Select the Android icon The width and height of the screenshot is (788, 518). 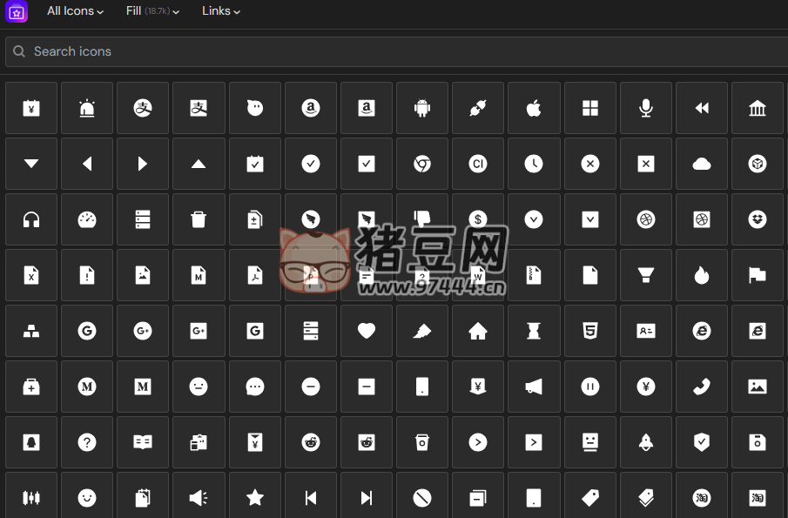tap(422, 108)
